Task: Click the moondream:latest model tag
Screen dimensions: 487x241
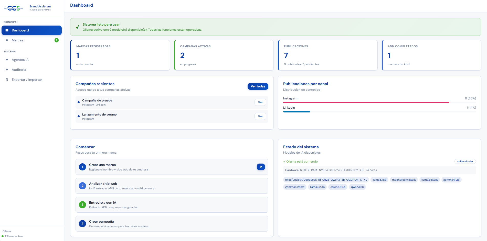Action: click(x=404, y=180)
